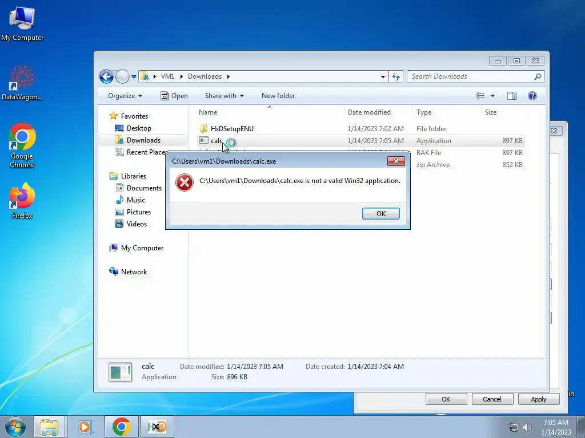Click Windows Explorer taskbar icon
The width and height of the screenshot is (585, 438).
(49, 427)
